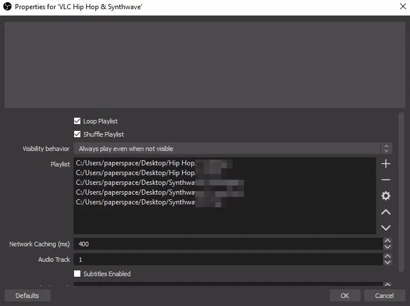Move playlist entry down with chevron
This screenshot has width=410, height=306.
click(x=386, y=227)
